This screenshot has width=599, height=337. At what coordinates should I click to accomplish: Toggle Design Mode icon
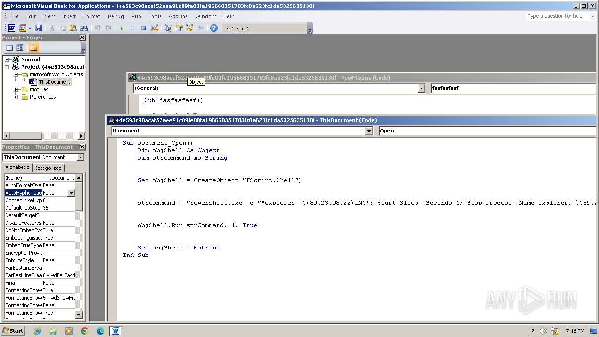(x=154, y=29)
